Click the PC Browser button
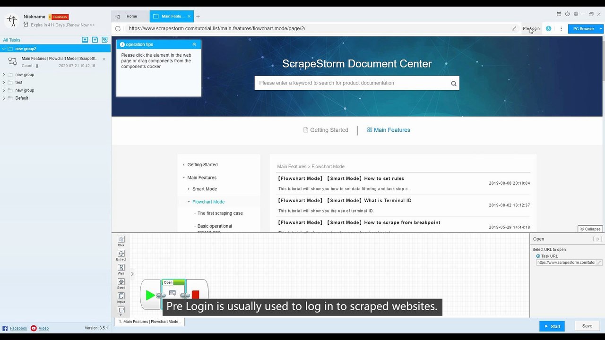Viewport: 605px width, 340px height. pos(583,29)
